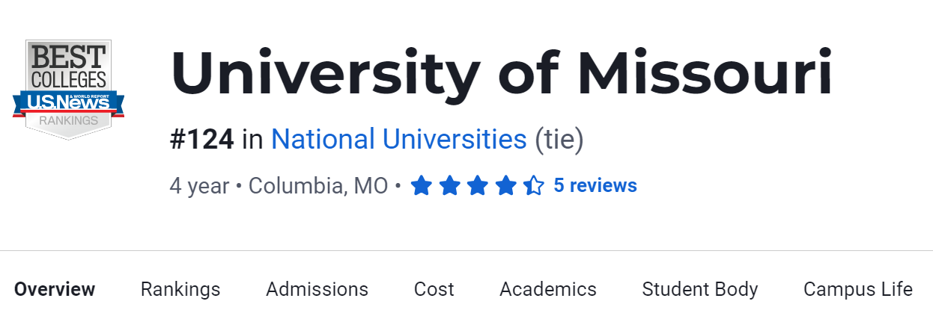Click the first blue rating star

tap(422, 185)
